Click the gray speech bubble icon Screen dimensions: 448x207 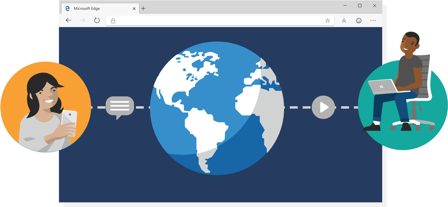[120, 107]
